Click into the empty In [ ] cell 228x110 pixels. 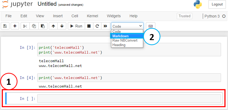[x=129, y=98]
